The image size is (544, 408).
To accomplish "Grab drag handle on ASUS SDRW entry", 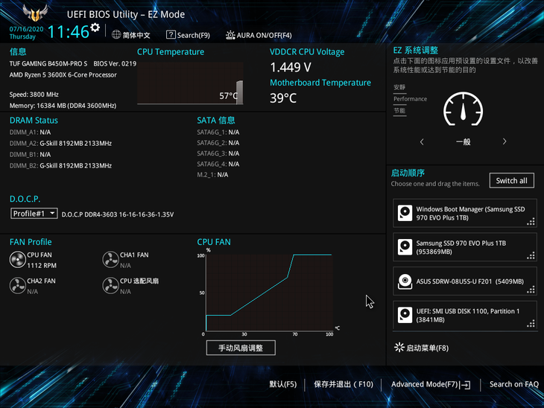I will coord(531,290).
